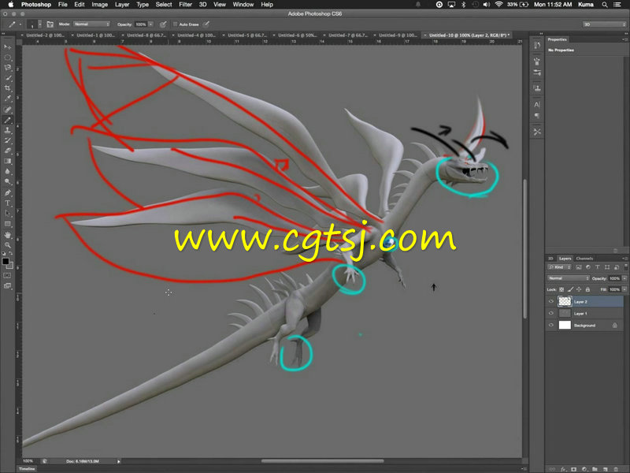Select the Path Selection tool
Image resolution: width=630 pixels, height=473 pixels.
[x=7, y=214]
